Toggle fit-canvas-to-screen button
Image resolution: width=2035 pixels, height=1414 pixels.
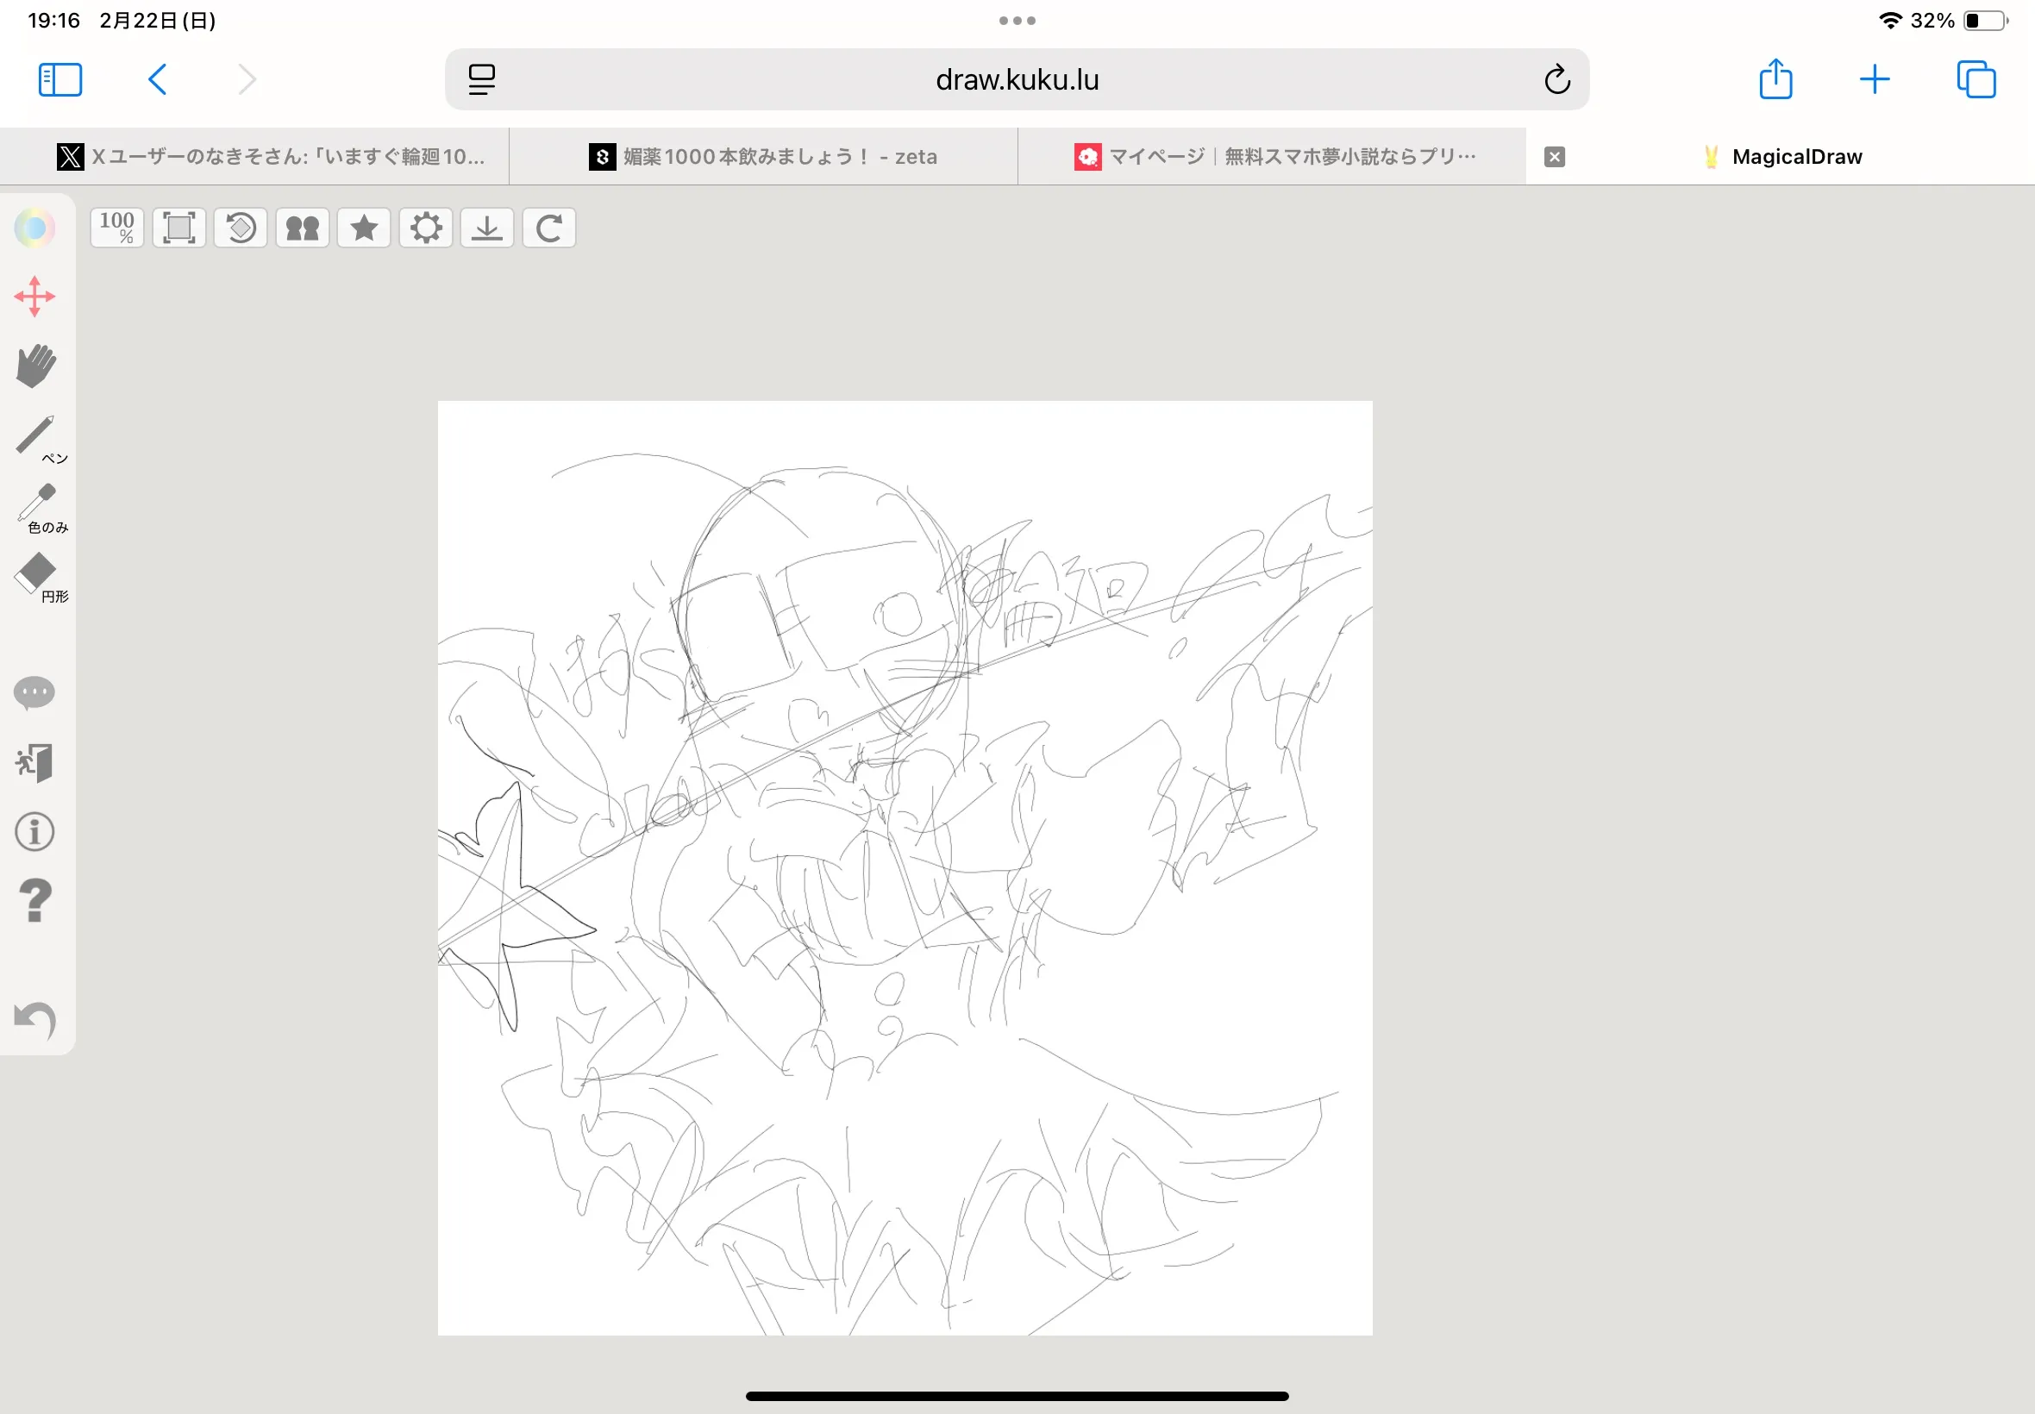(179, 228)
